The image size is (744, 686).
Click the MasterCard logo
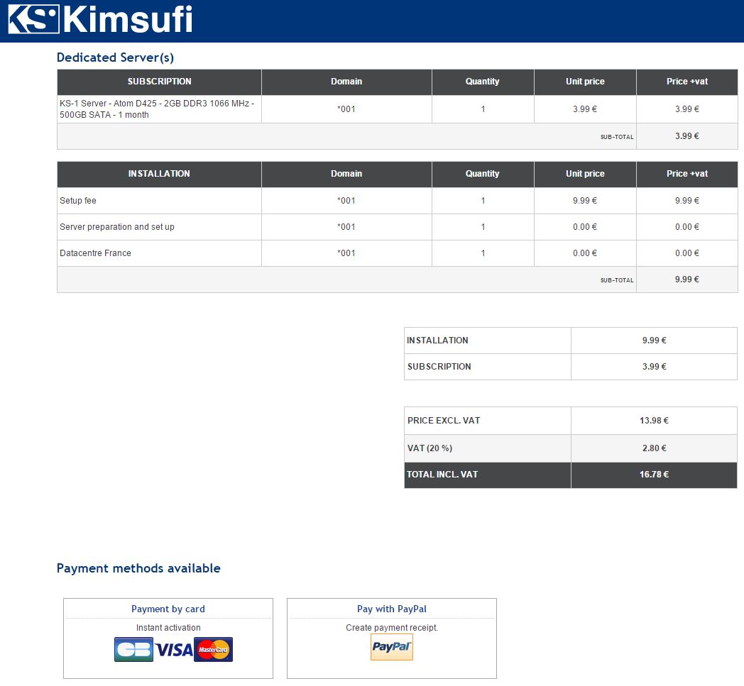213,650
